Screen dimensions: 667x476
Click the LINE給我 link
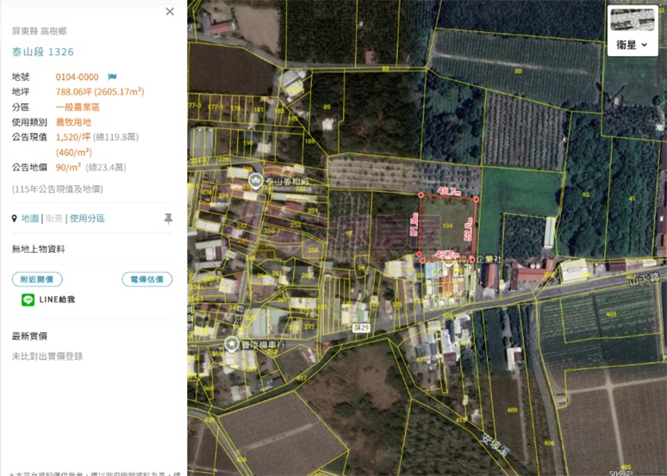click(57, 300)
